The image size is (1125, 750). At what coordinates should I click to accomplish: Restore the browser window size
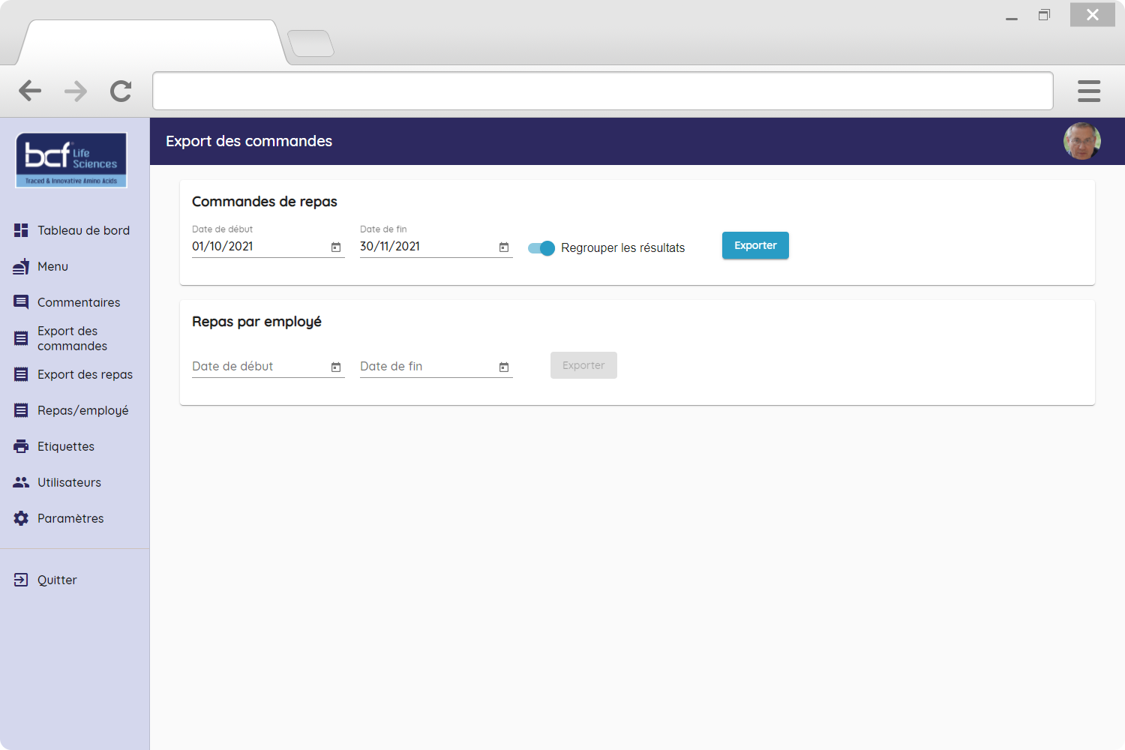(x=1044, y=15)
